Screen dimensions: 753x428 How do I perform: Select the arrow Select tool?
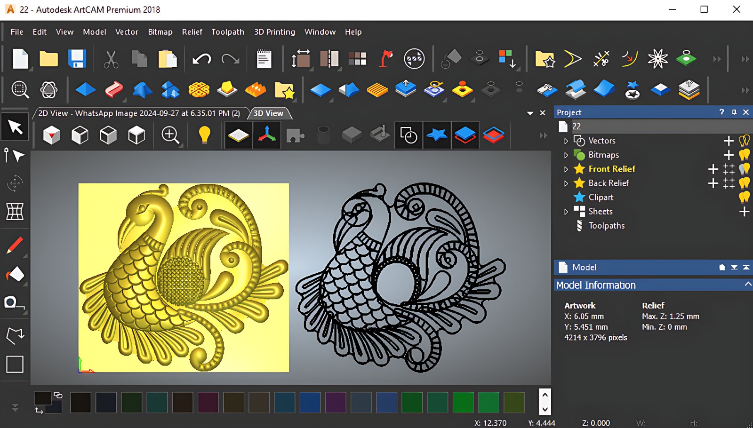coord(15,127)
